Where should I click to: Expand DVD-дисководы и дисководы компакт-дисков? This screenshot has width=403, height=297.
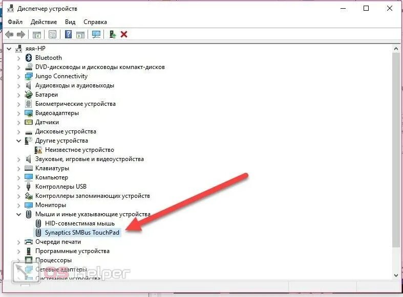[x=18, y=67]
